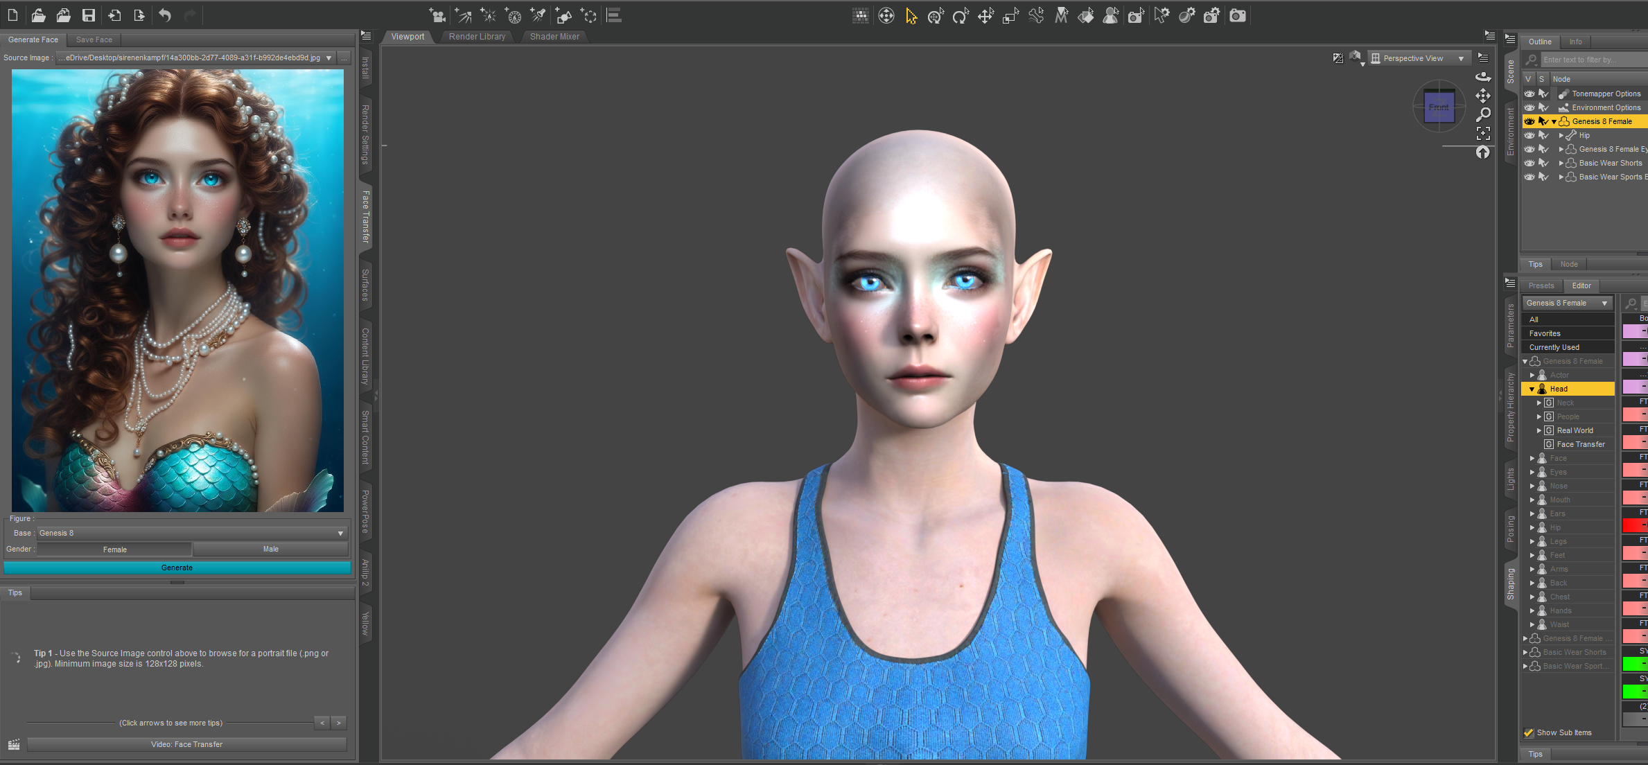
Task: Toggle visibility of Basic Wear Shorts
Action: pyautogui.click(x=1529, y=163)
